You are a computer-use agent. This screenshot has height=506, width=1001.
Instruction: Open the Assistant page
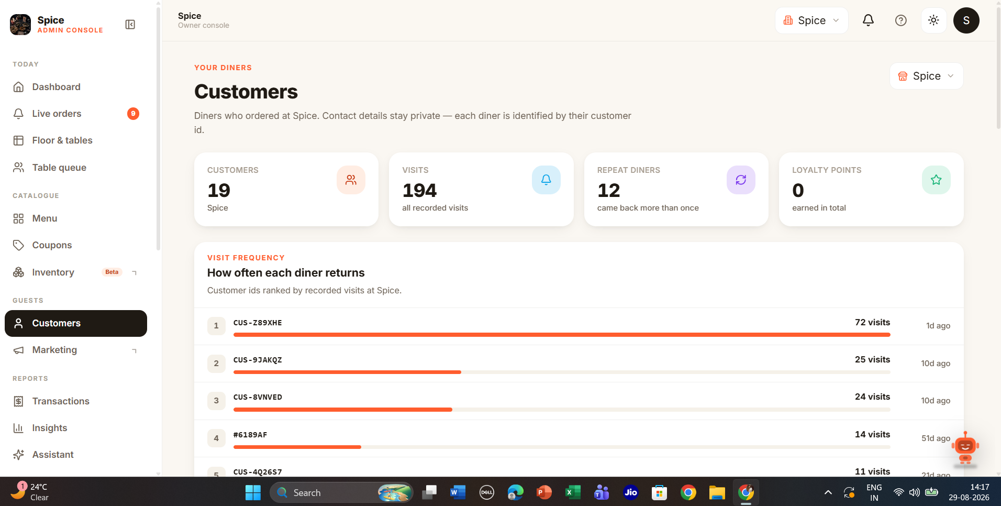coord(76,455)
